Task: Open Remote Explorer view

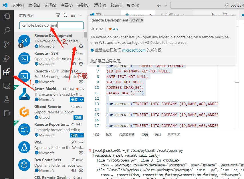Action: tap(7, 86)
